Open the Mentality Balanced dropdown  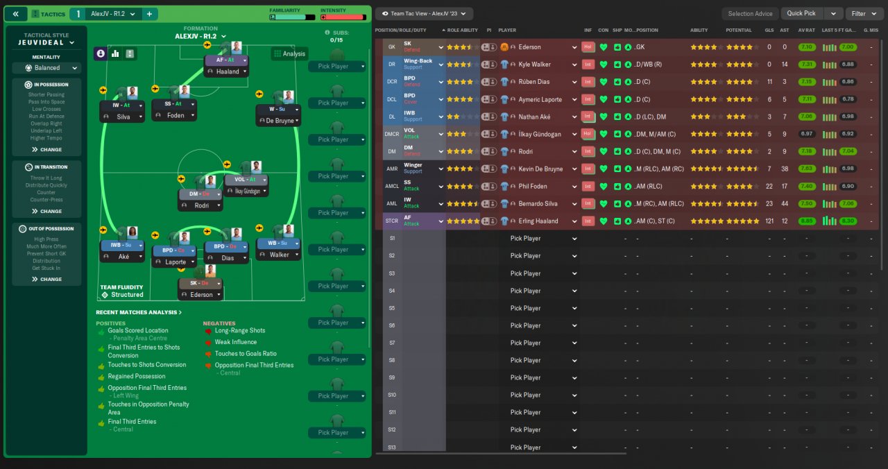46,68
